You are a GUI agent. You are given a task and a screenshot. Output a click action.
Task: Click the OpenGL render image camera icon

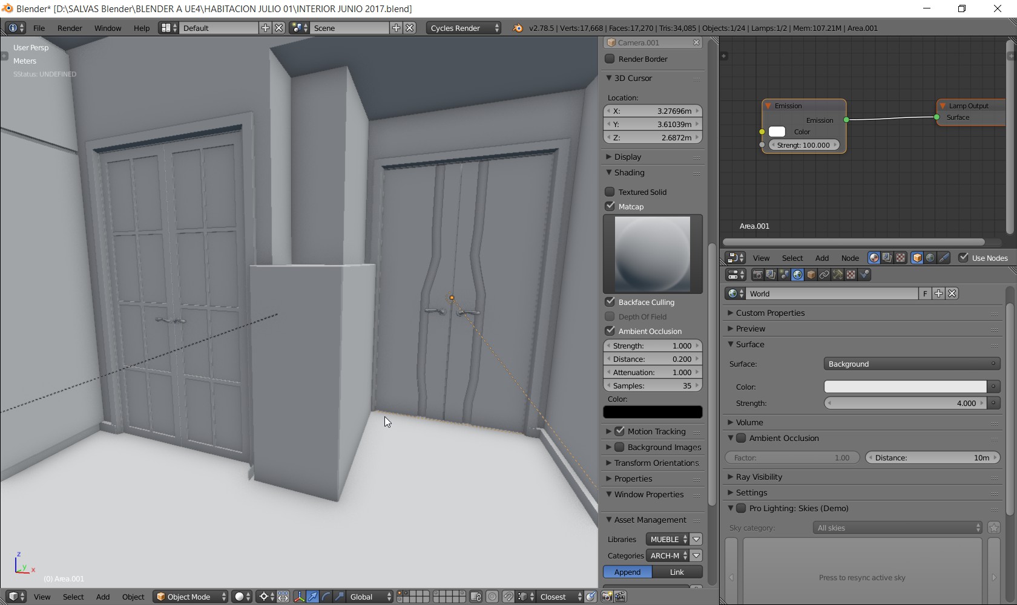tap(607, 597)
